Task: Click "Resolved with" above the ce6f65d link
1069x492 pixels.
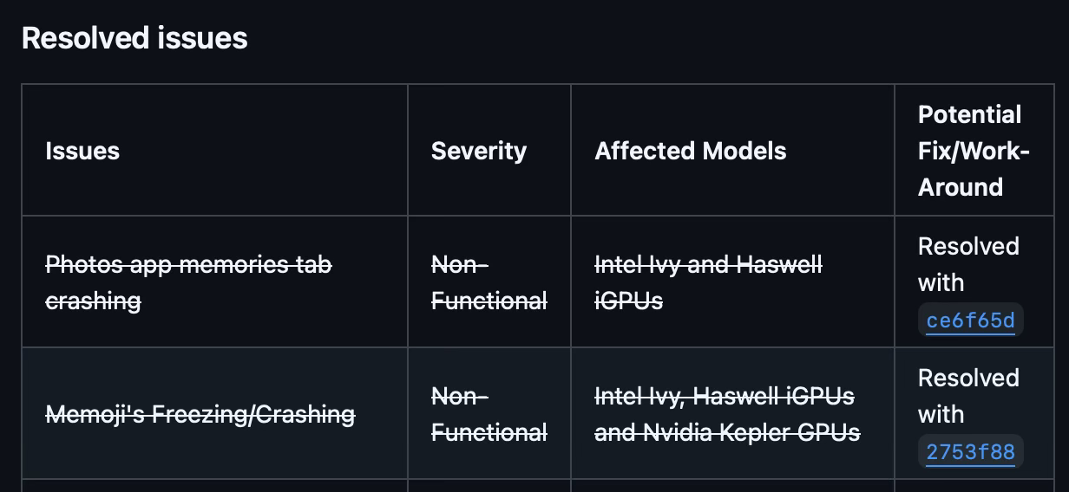Action: (968, 264)
